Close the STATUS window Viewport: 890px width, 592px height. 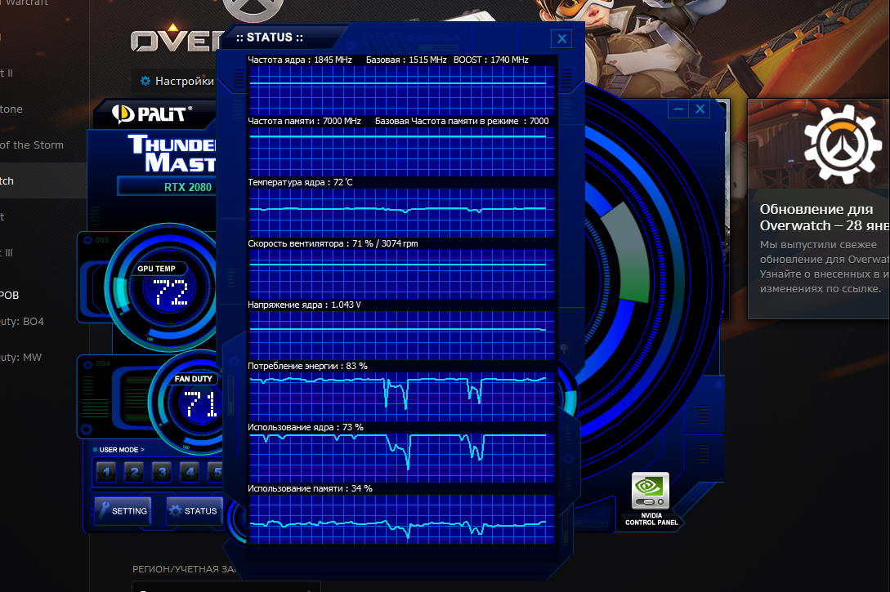coord(561,38)
